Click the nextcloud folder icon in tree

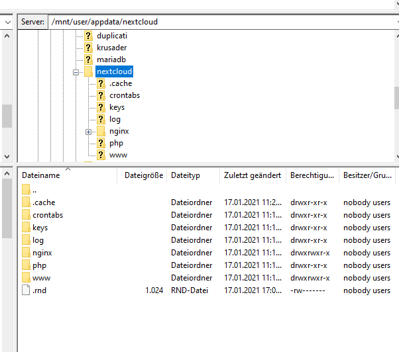click(88, 71)
